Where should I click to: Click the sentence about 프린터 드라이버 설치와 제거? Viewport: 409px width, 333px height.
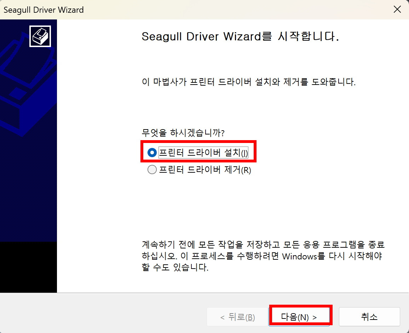(249, 82)
